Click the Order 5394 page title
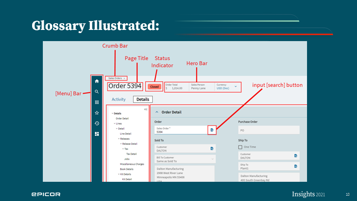357x201 pixels. click(x=125, y=86)
